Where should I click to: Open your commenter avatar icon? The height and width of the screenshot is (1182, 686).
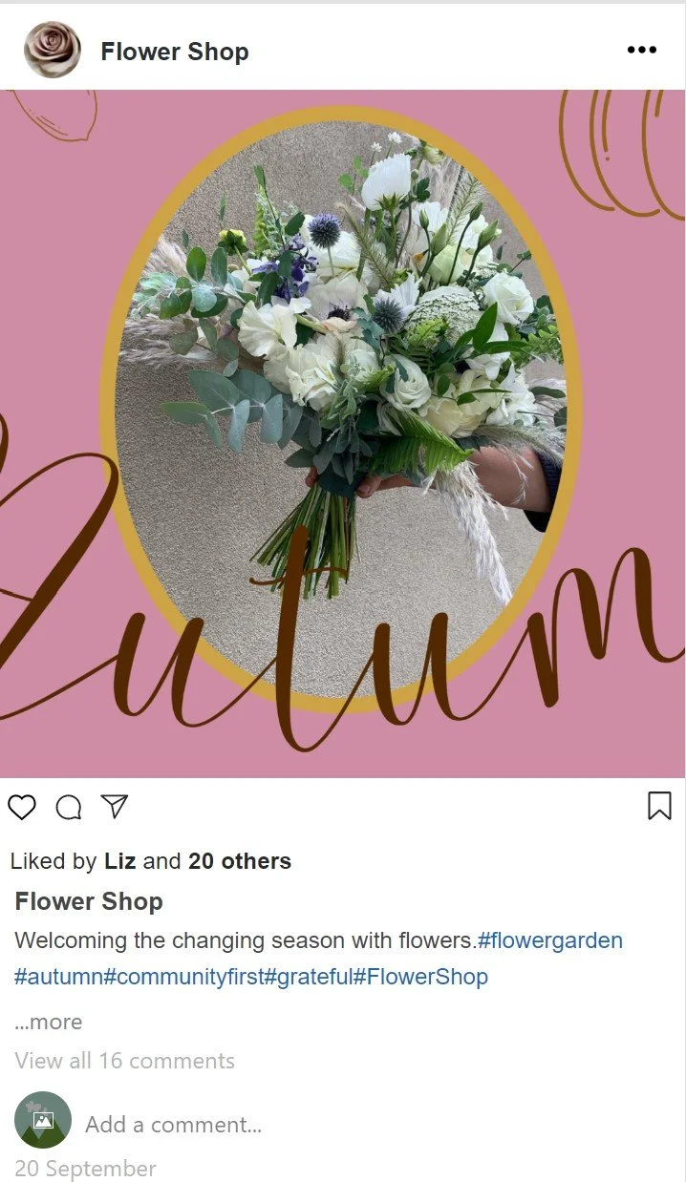(43, 1120)
